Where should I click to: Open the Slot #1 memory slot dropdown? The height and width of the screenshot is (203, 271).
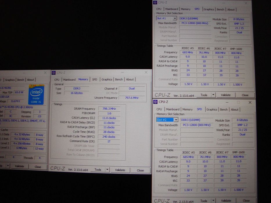click(175, 18)
